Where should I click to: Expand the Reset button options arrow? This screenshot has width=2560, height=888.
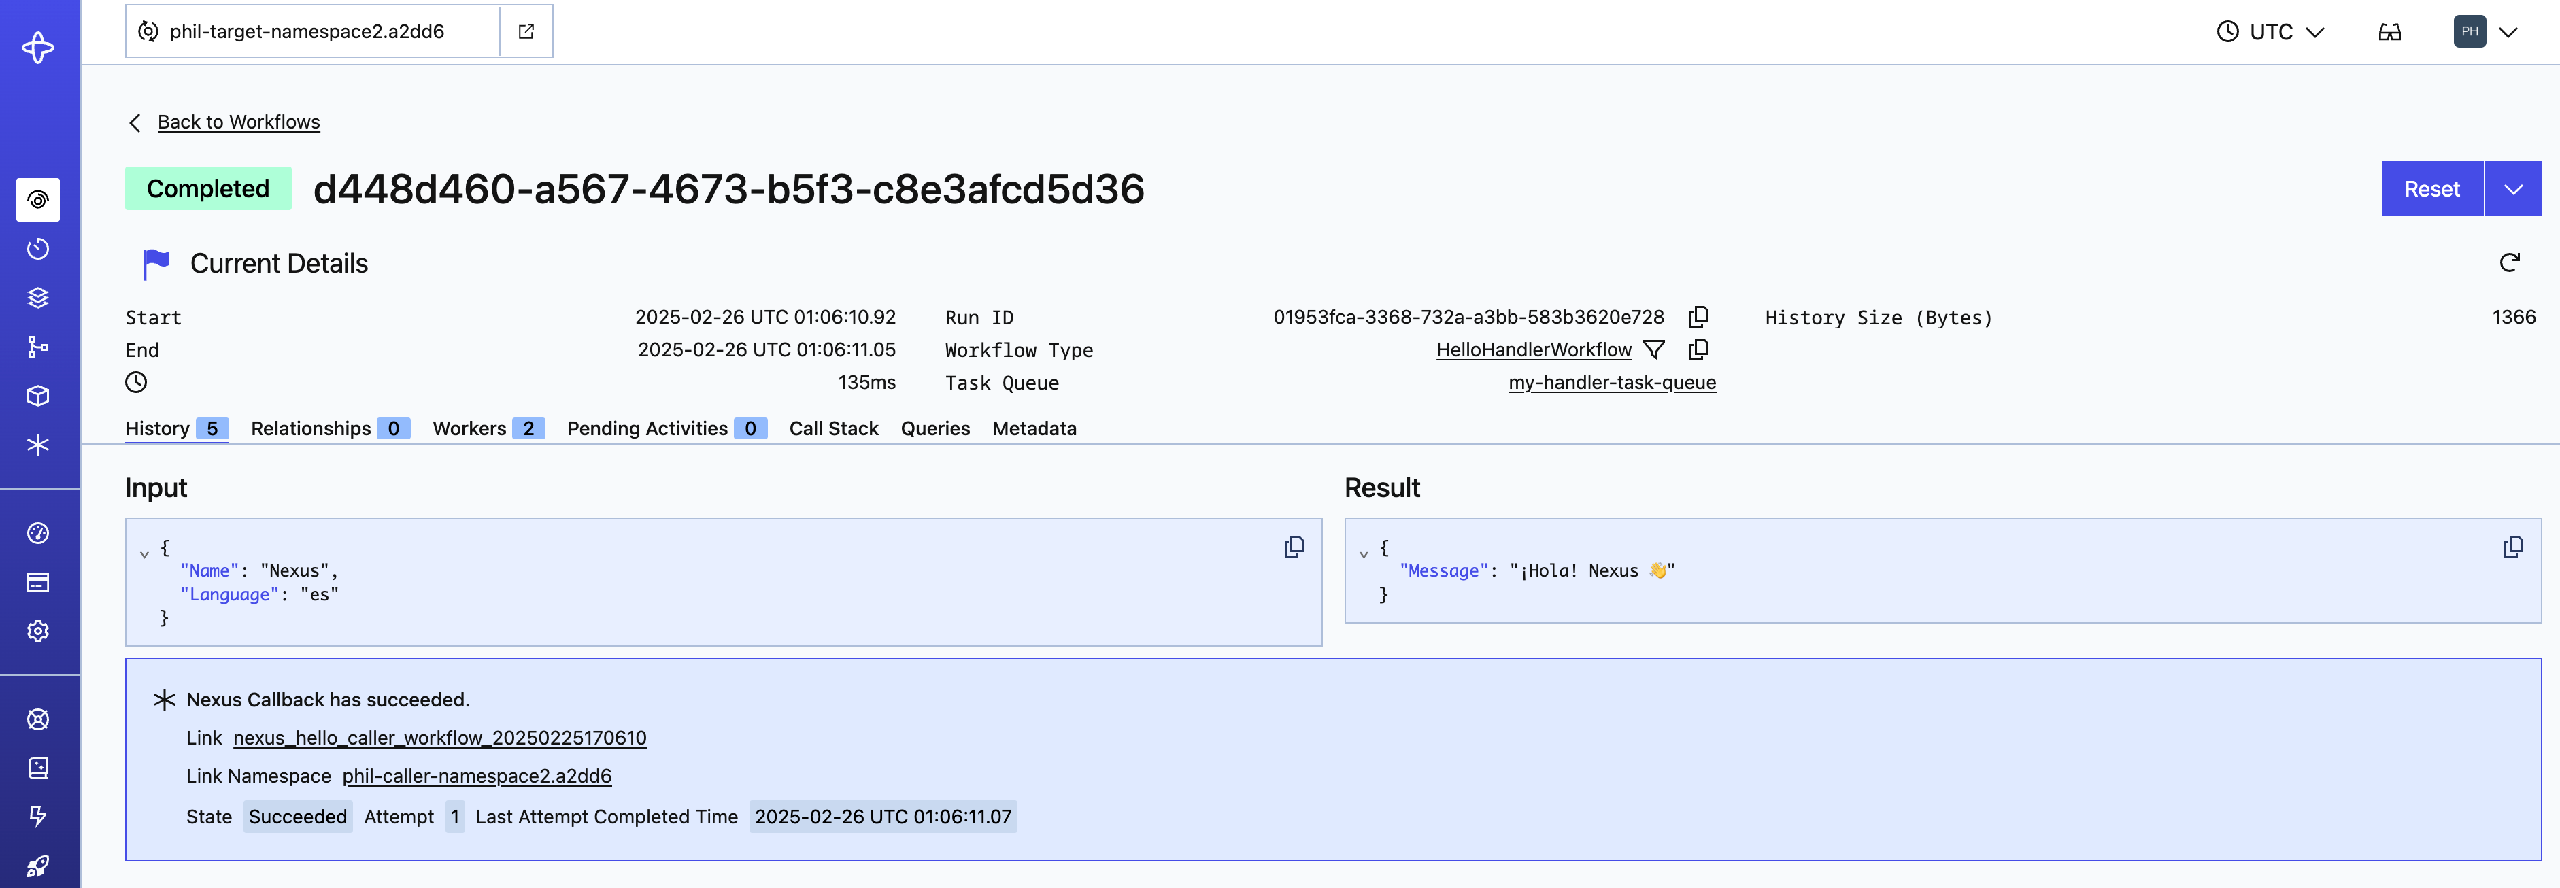pos(2512,189)
